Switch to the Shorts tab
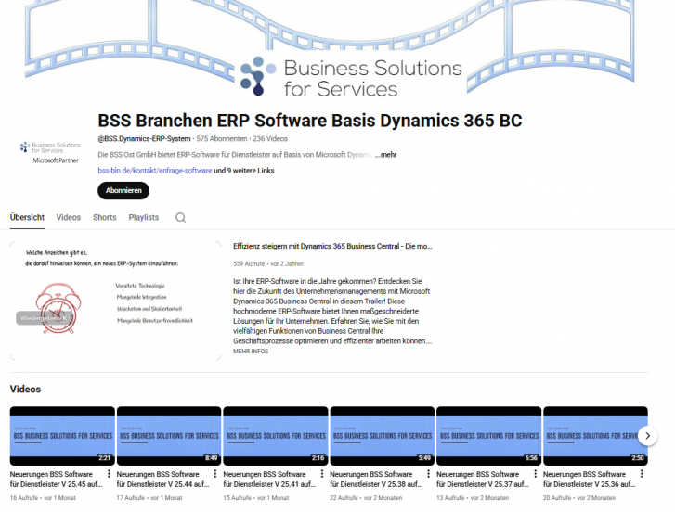The width and height of the screenshot is (675, 512). (x=105, y=218)
